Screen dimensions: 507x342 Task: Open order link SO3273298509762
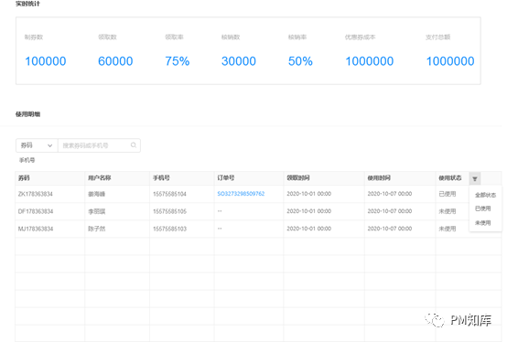241,194
